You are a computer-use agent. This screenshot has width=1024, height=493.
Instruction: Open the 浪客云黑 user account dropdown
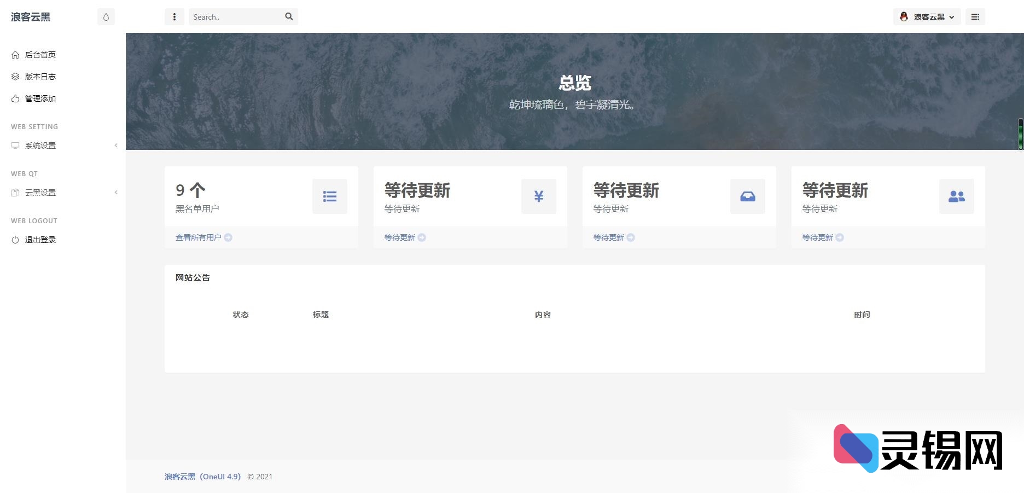(x=927, y=16)
